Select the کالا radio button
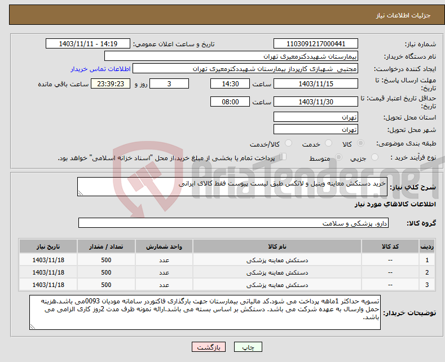Screen dimensions: 445x362 tap(360, 143)
